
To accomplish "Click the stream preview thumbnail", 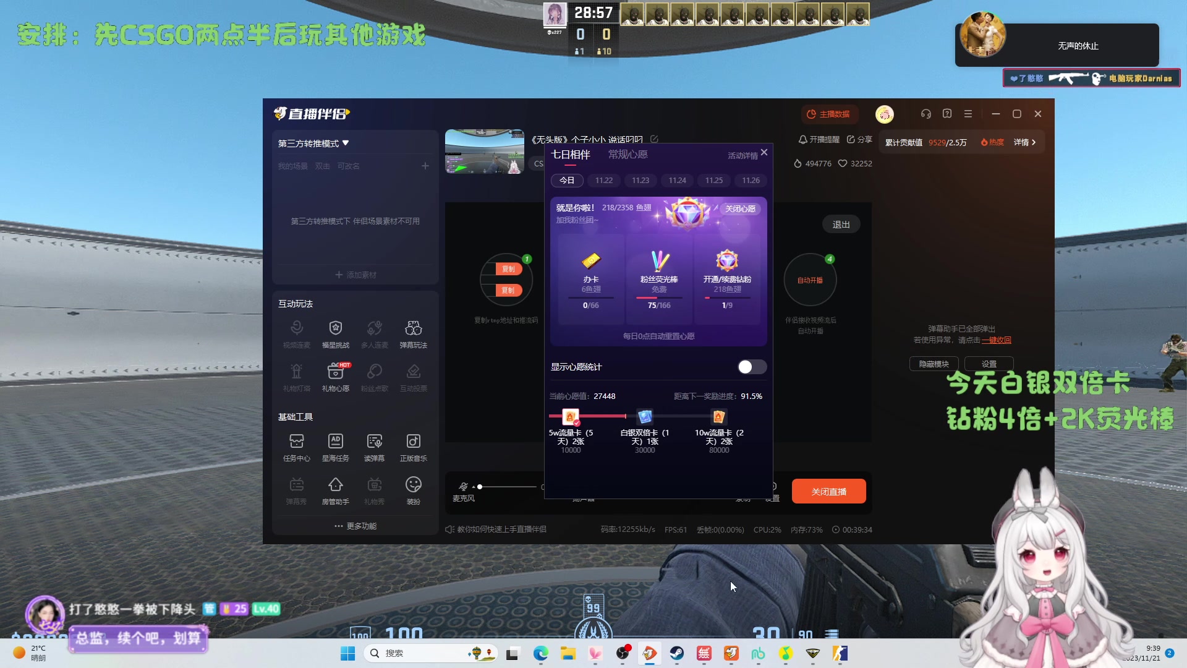I will pos(485,152).
